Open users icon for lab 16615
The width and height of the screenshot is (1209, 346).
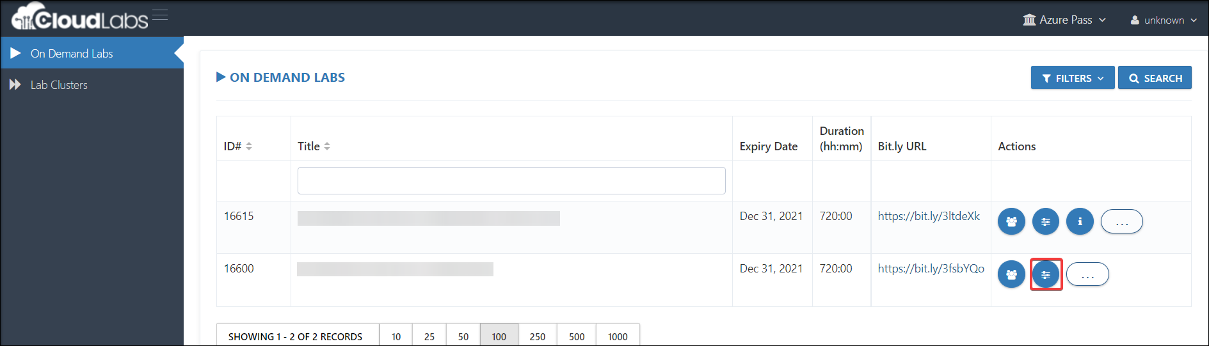pyautogui.click(x=1011, y=222)
